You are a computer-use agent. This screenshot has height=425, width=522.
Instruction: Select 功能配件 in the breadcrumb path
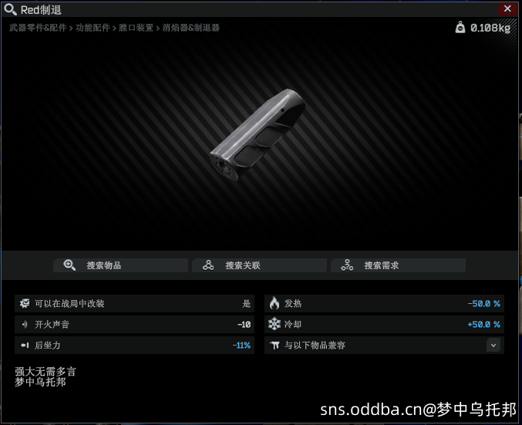pos(93,28)
